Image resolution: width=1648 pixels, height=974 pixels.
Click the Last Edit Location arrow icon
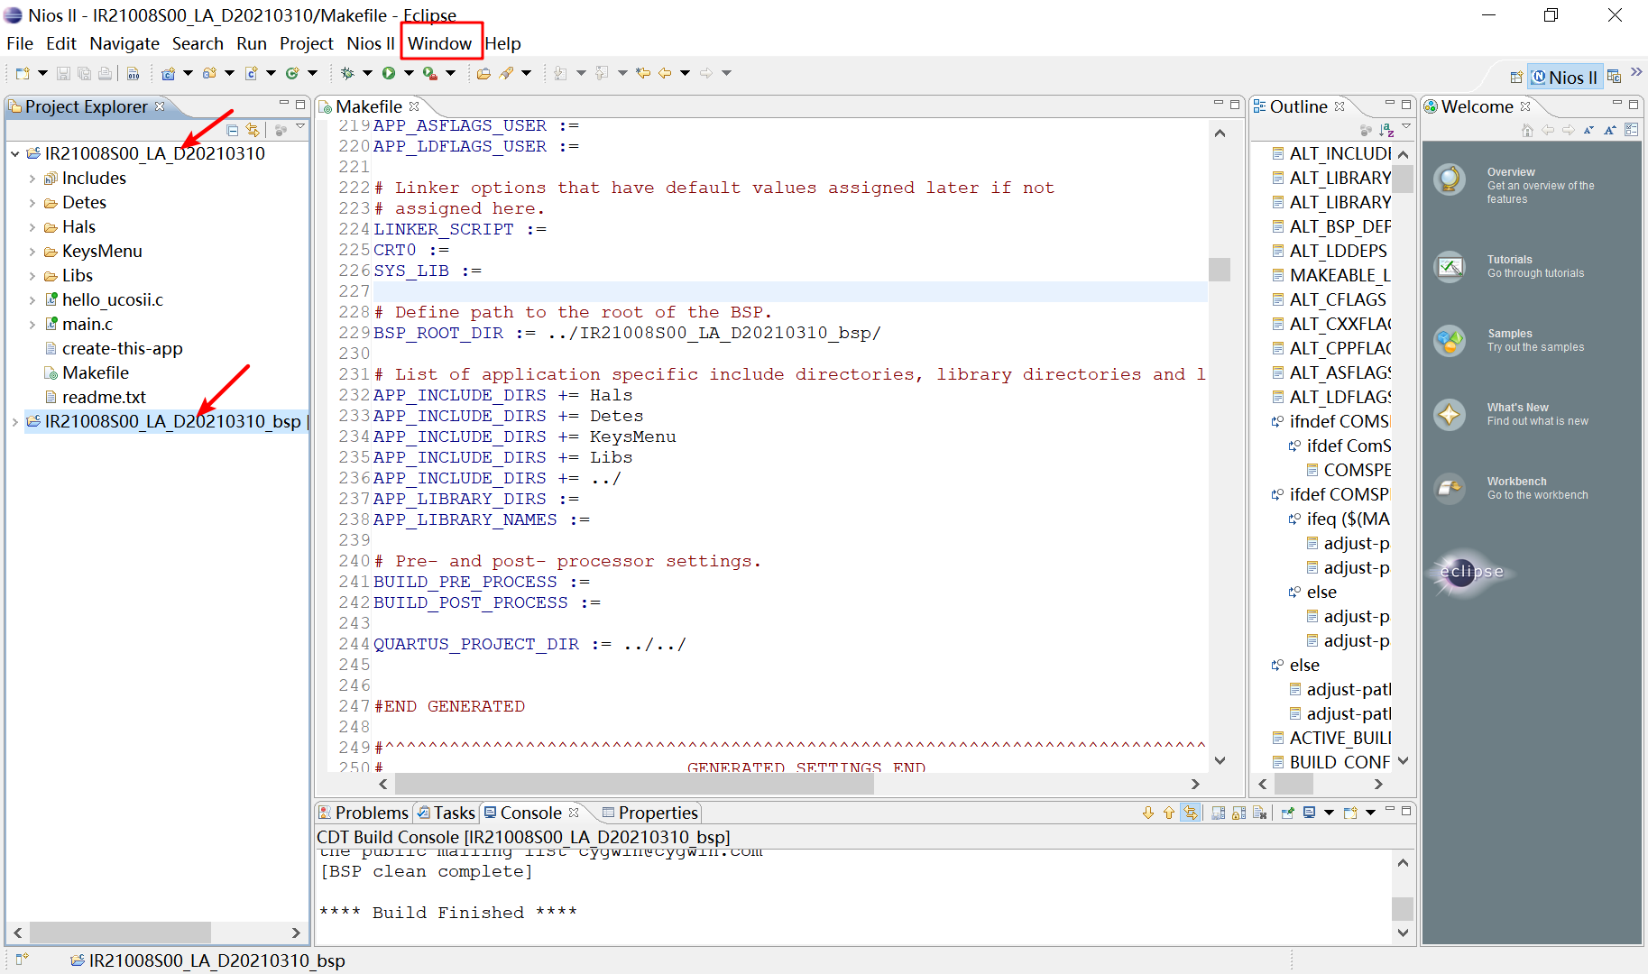pos(643,73)
